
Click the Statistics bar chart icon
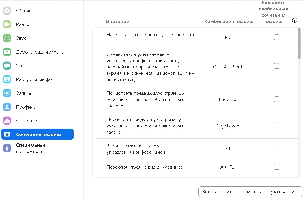pyautogui.click(x=7, y=120)
